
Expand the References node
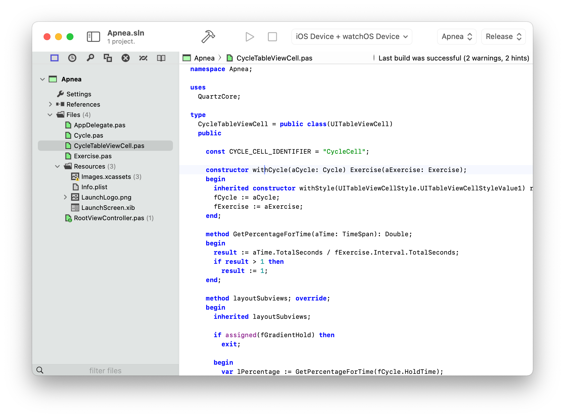click(50, 104)
